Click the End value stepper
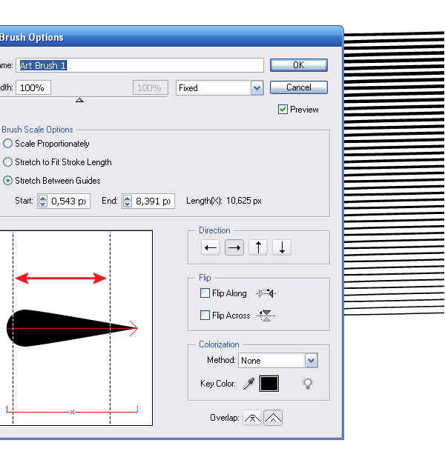The width and height of the screenshot is (445, 457). pyautogui.click(x=128, y=201)
